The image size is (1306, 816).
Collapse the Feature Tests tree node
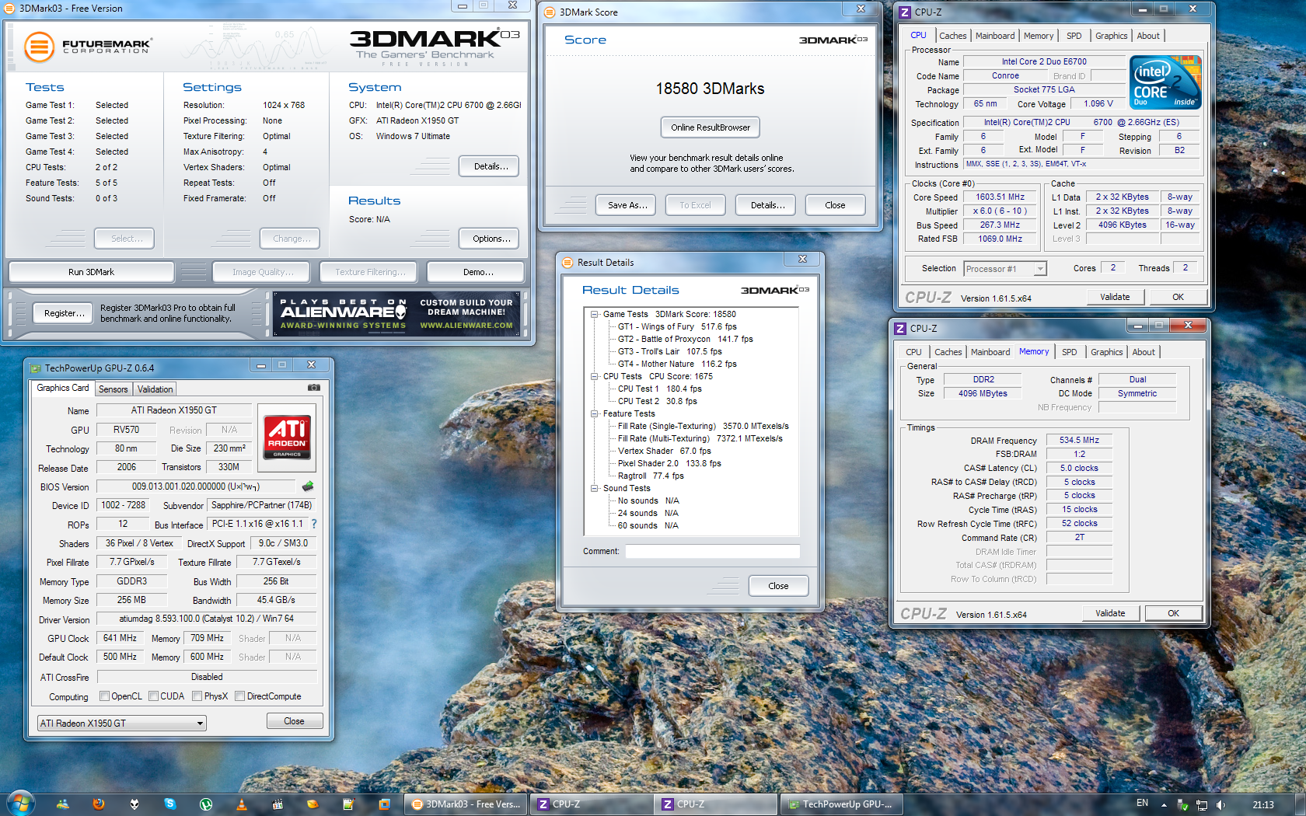(x=595, y=414)
